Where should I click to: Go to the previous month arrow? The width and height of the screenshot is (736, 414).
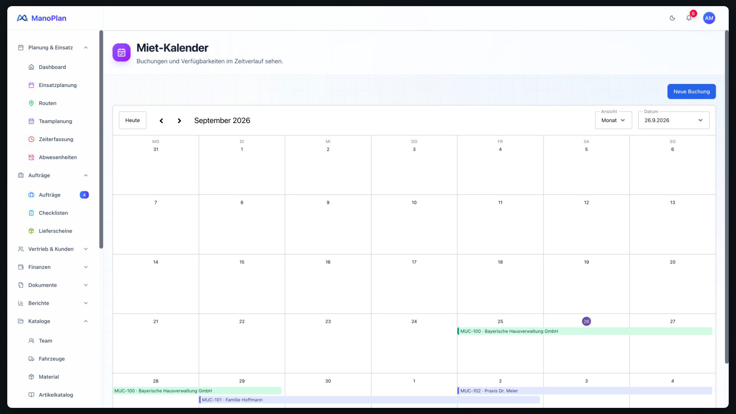pyautogui.click(x=161, y=121)
